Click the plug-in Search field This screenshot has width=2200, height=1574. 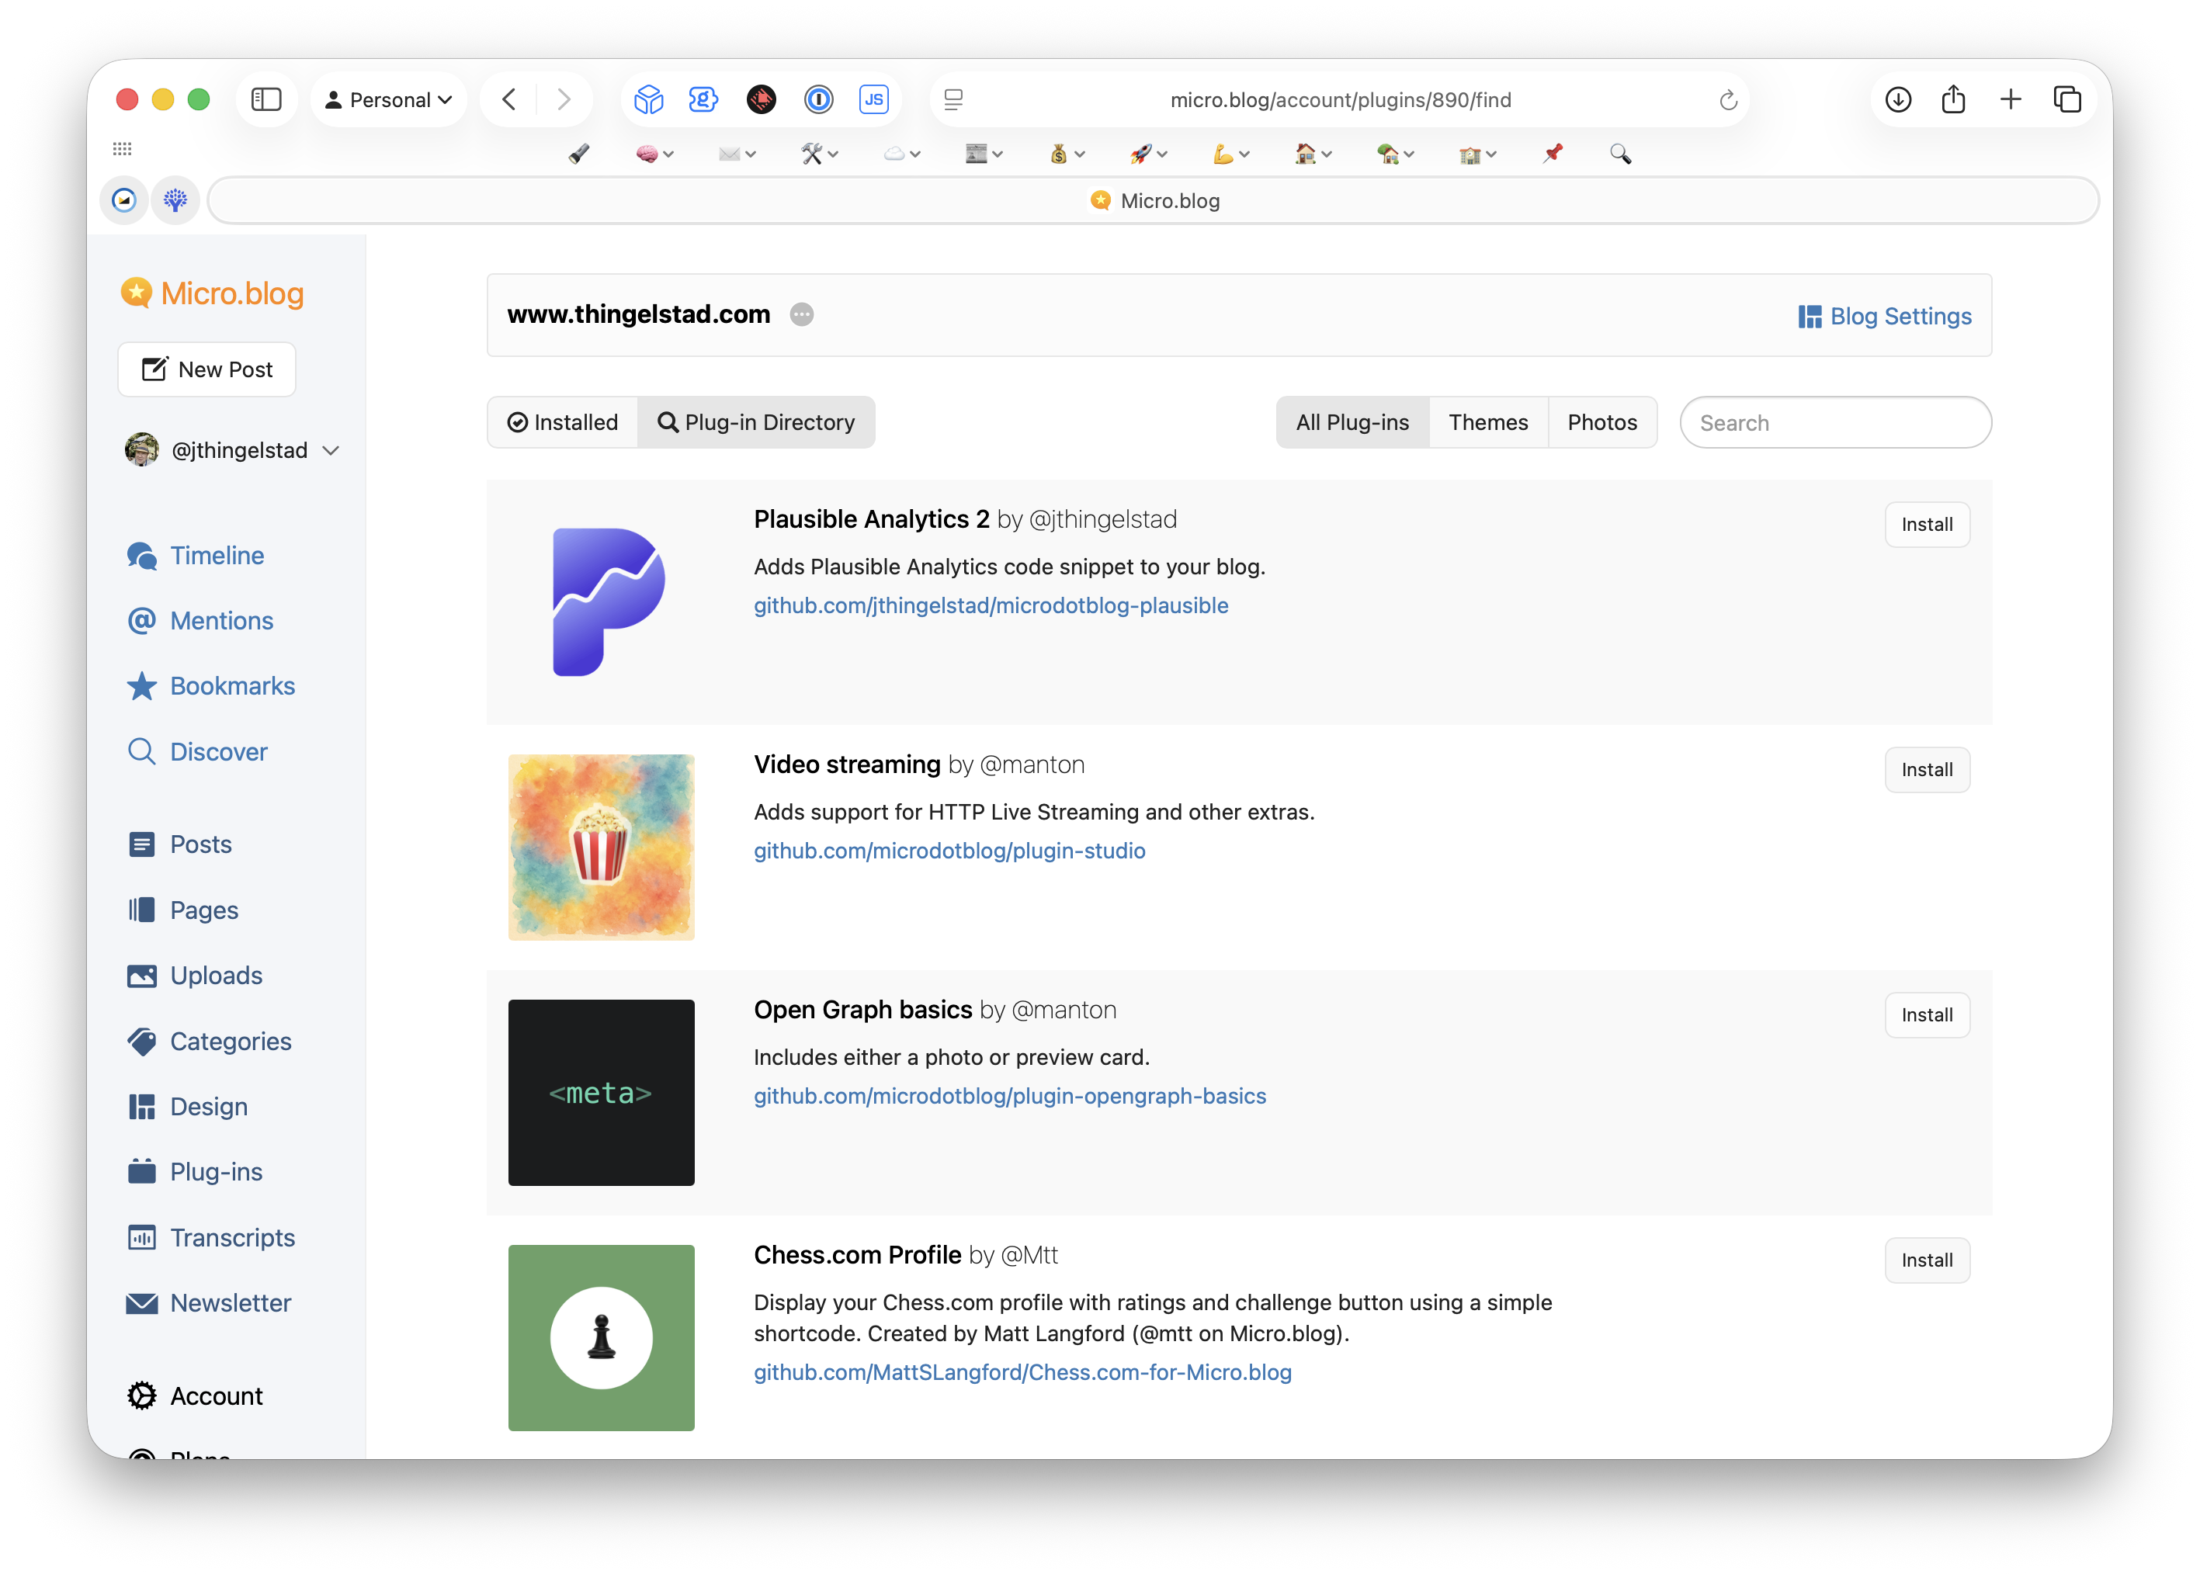tap(1834, 422)
